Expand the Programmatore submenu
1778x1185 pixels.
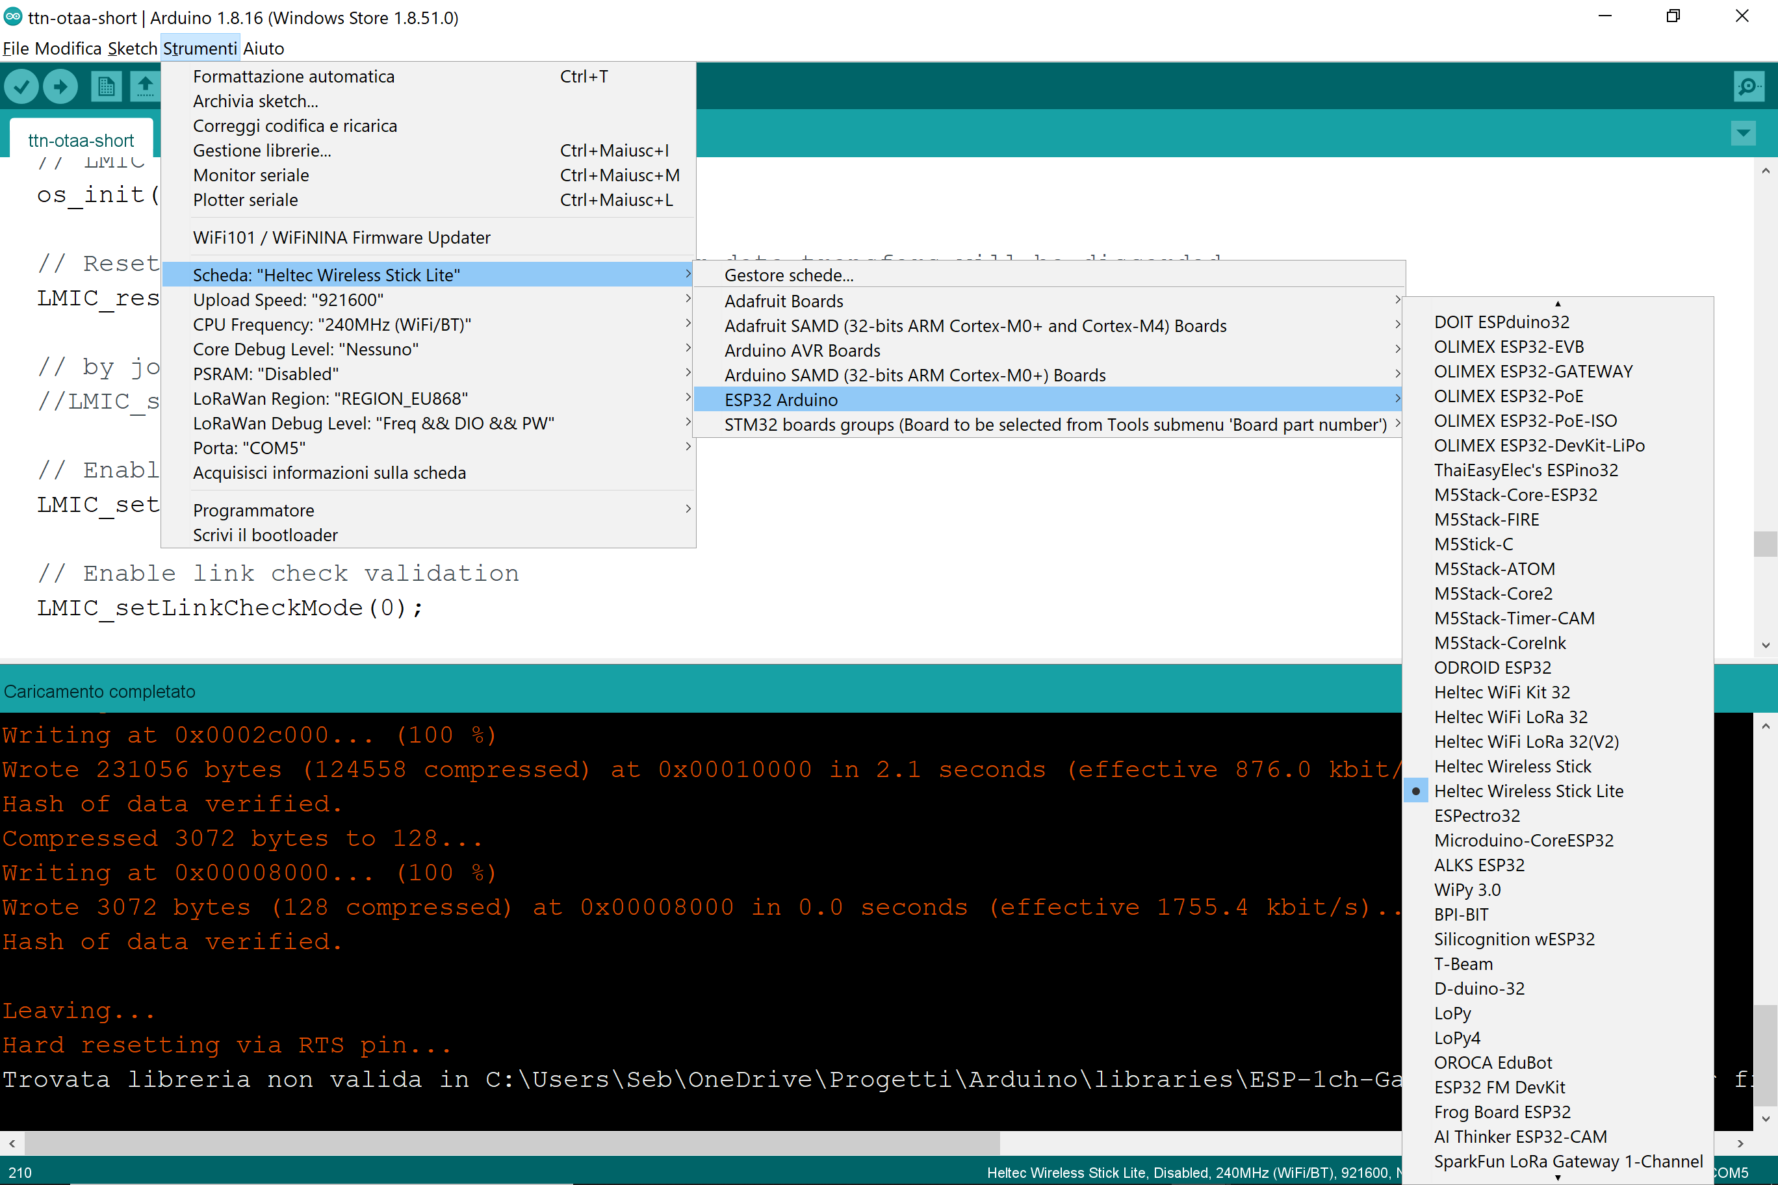pos(428,510)
